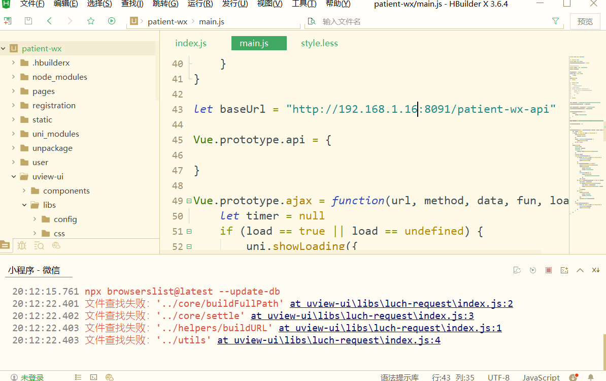The width and height of the screenshot is (606, 381).
Task: Click the recompile restart icon in console
Action: click(x=517, y=270)
